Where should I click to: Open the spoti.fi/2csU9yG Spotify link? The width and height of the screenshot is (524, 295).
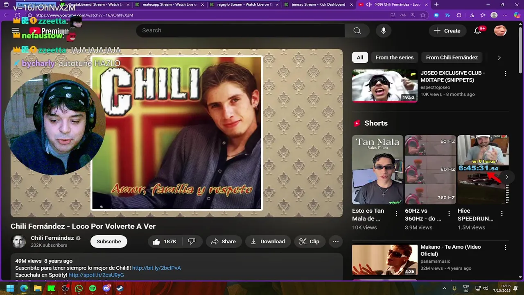pyautogui.click(x=96, y=275)
